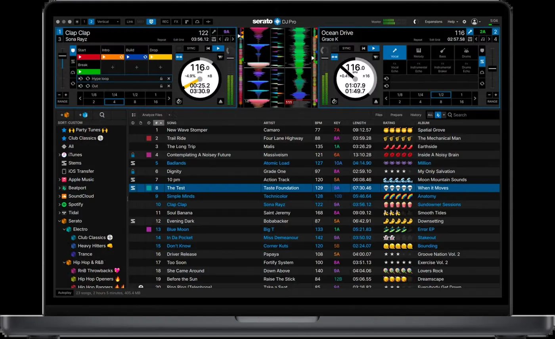Select the Melody stem pad on the right deck
Image resolution: width=555 pixels, height=339 pixels.
[419, 53]
